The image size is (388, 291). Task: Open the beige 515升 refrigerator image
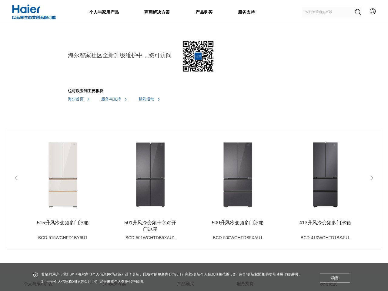[x=63, y=175]
